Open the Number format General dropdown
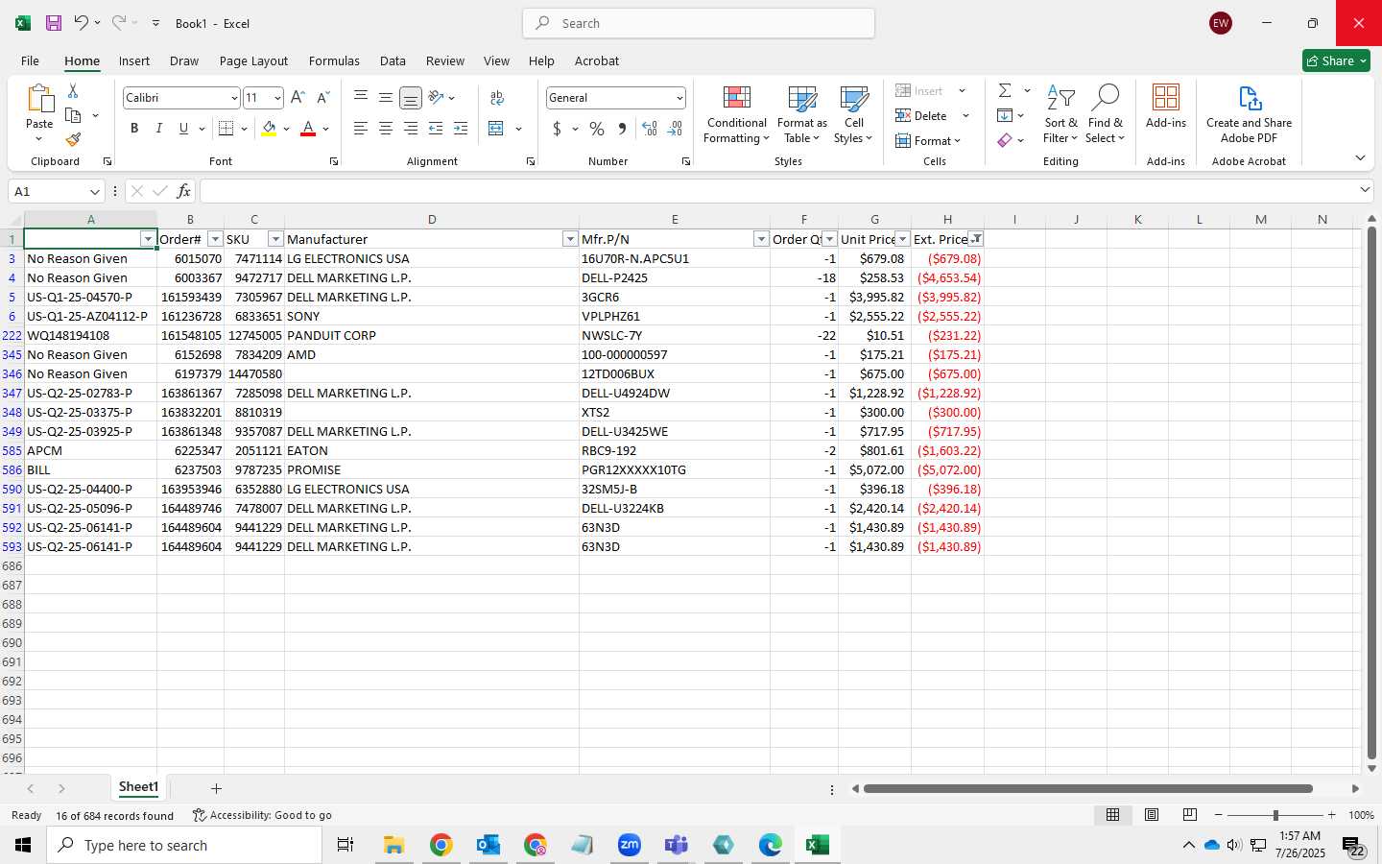 (679, 98)
